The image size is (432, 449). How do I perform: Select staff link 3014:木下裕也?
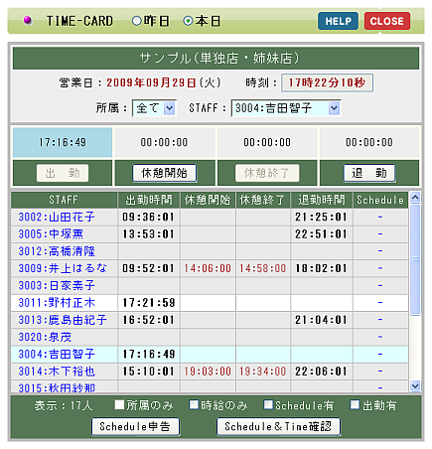(x=57, y=372)
